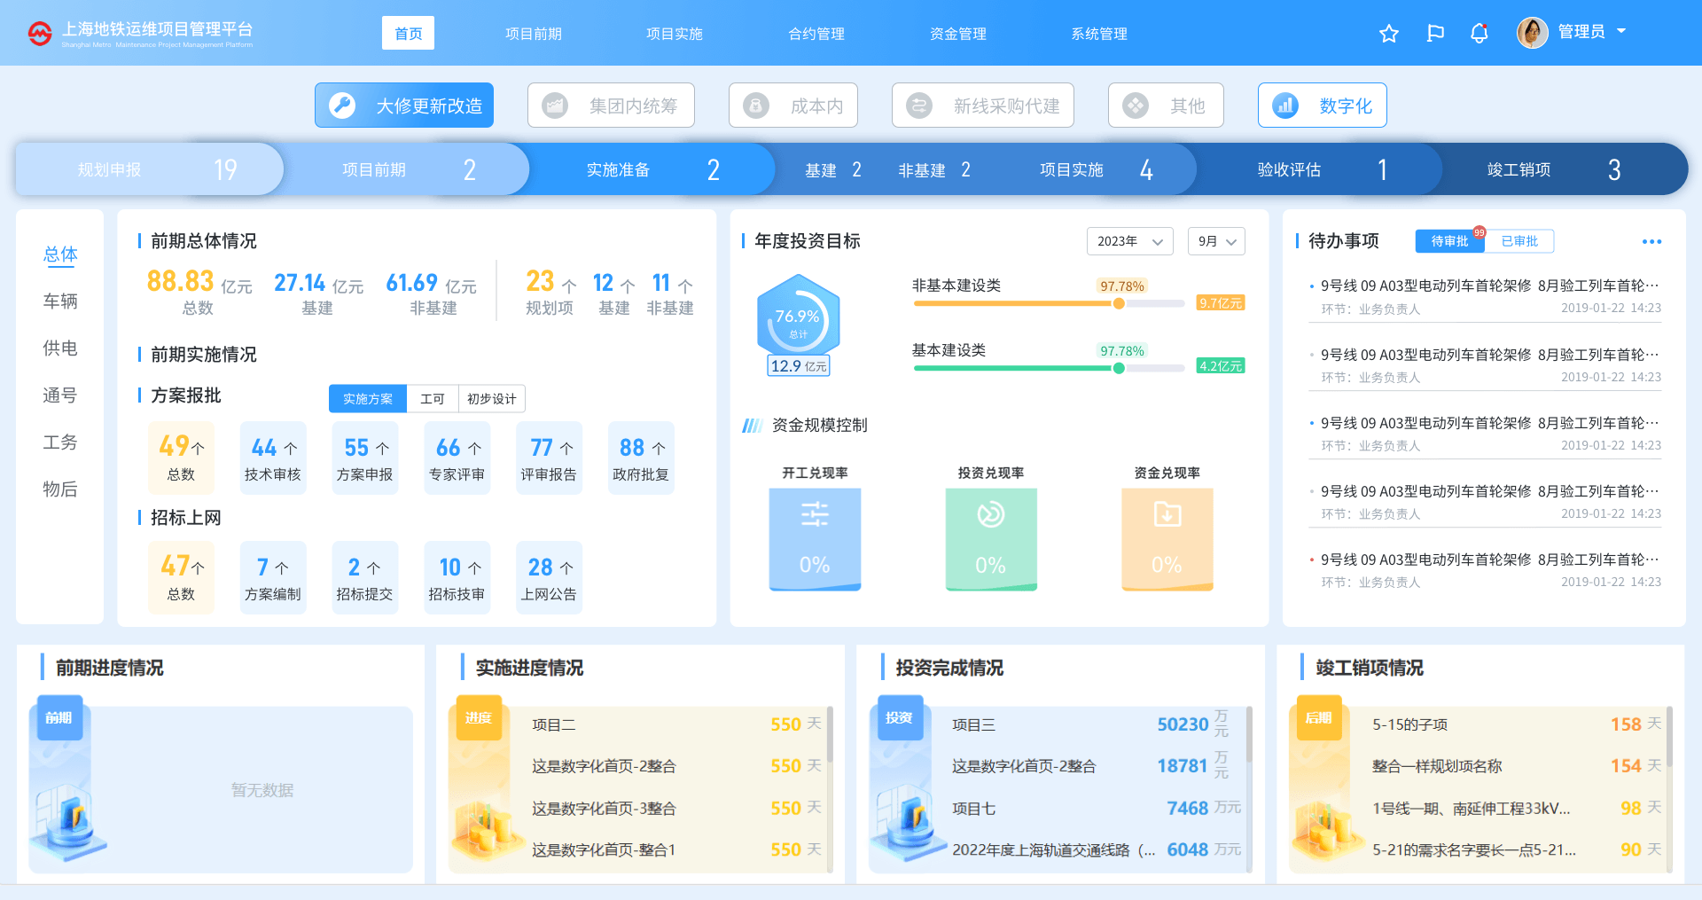Open the 9月 month dropdown
This screenshot has width=1702, height=900.
tap(1216, 241)
